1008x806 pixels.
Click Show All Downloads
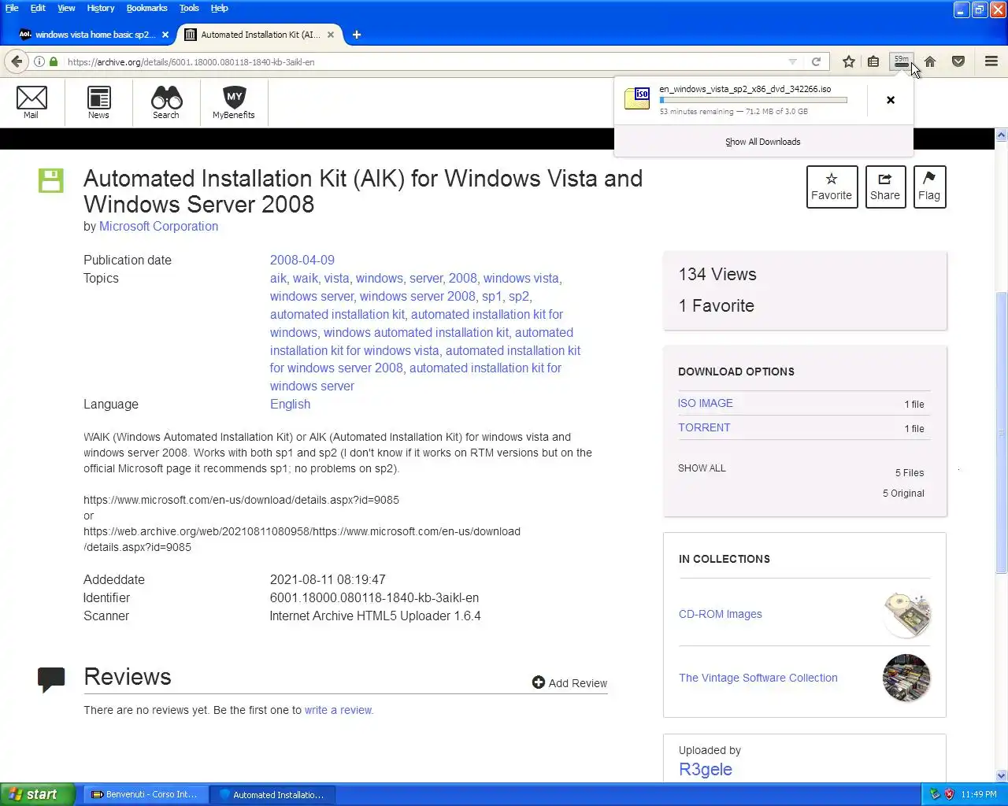(x=763, y=142)
